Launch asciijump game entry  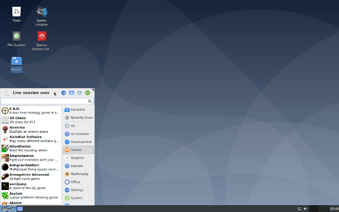tap(31, 186)
